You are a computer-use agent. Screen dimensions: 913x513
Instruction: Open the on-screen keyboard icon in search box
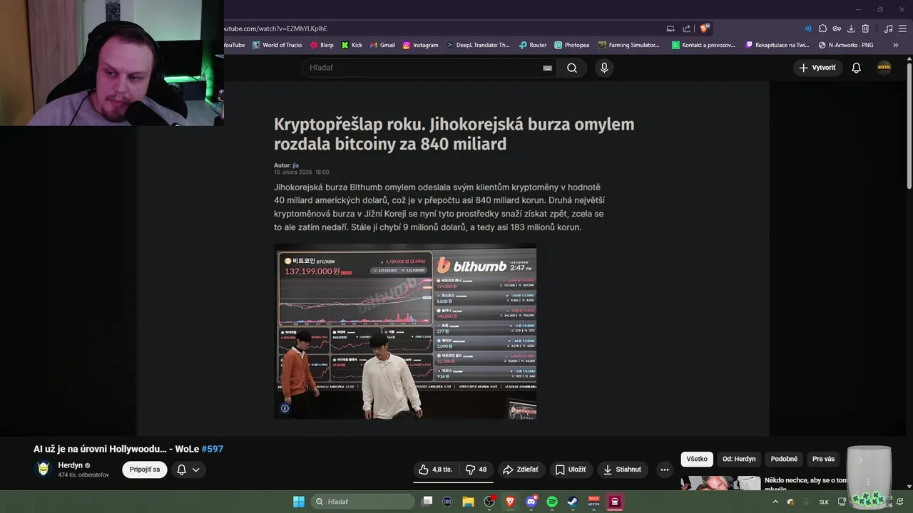point(547,68)
